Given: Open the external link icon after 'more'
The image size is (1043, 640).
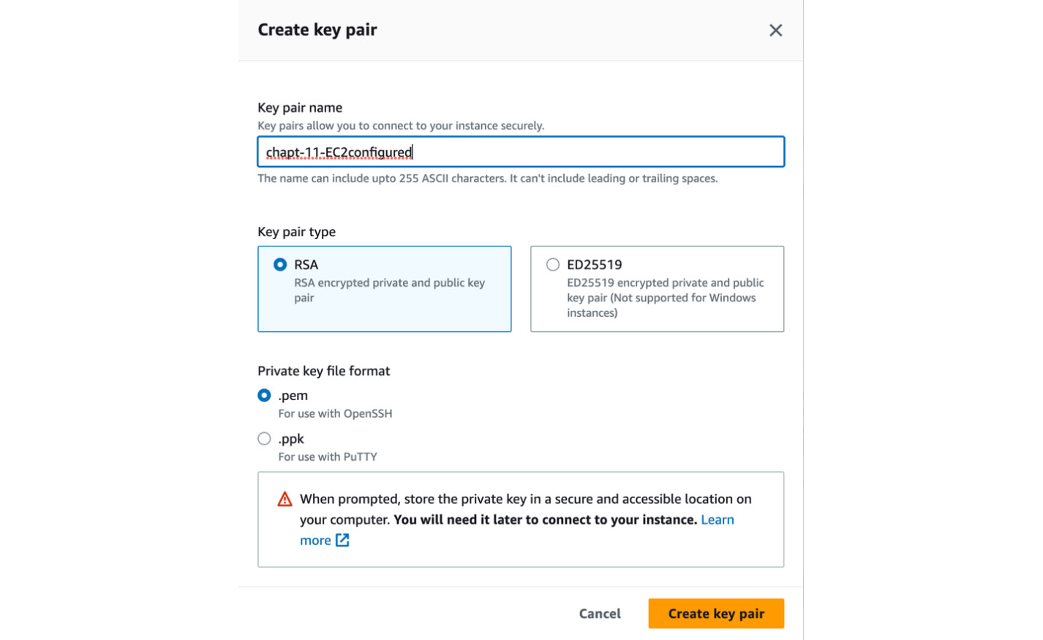Looking at the screenshot, I should point(342,541).
